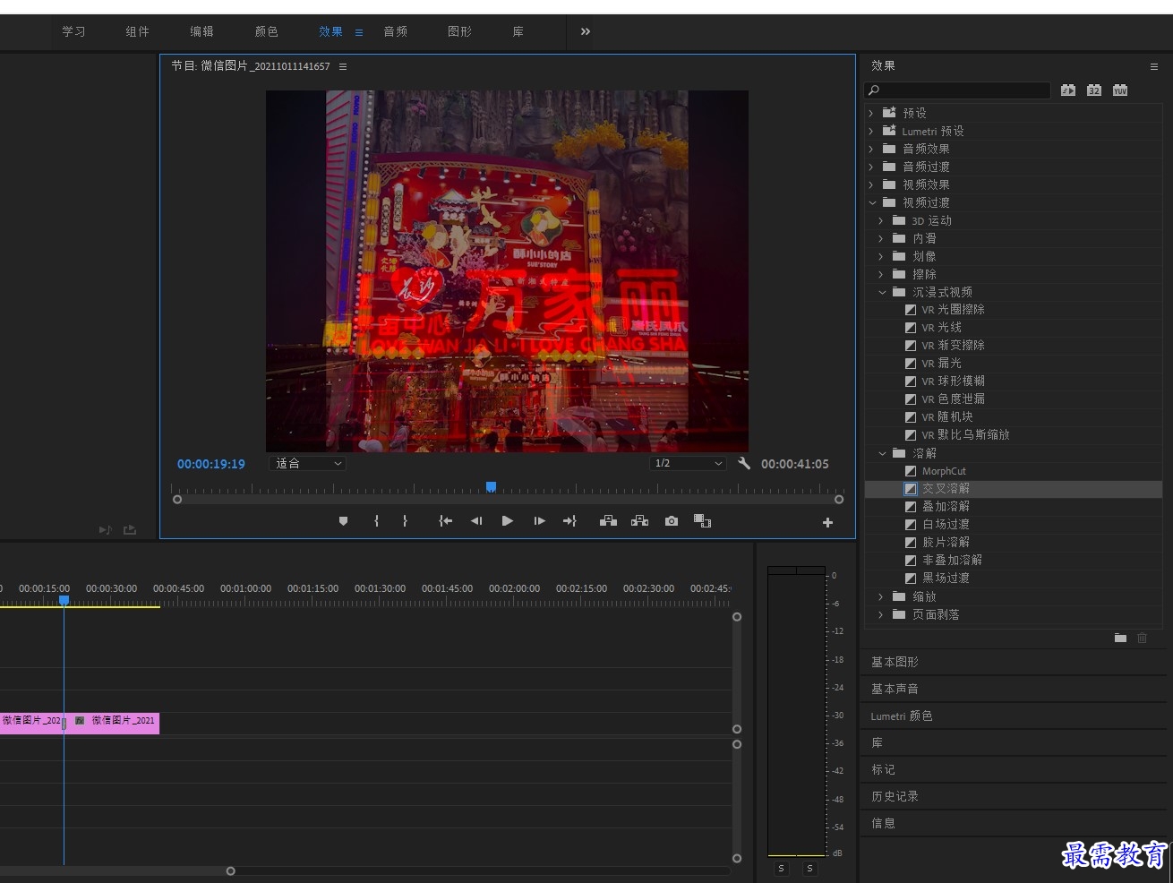Filter by accelerated effects icon
1173x883 pixels.
tap(1068, 90)
